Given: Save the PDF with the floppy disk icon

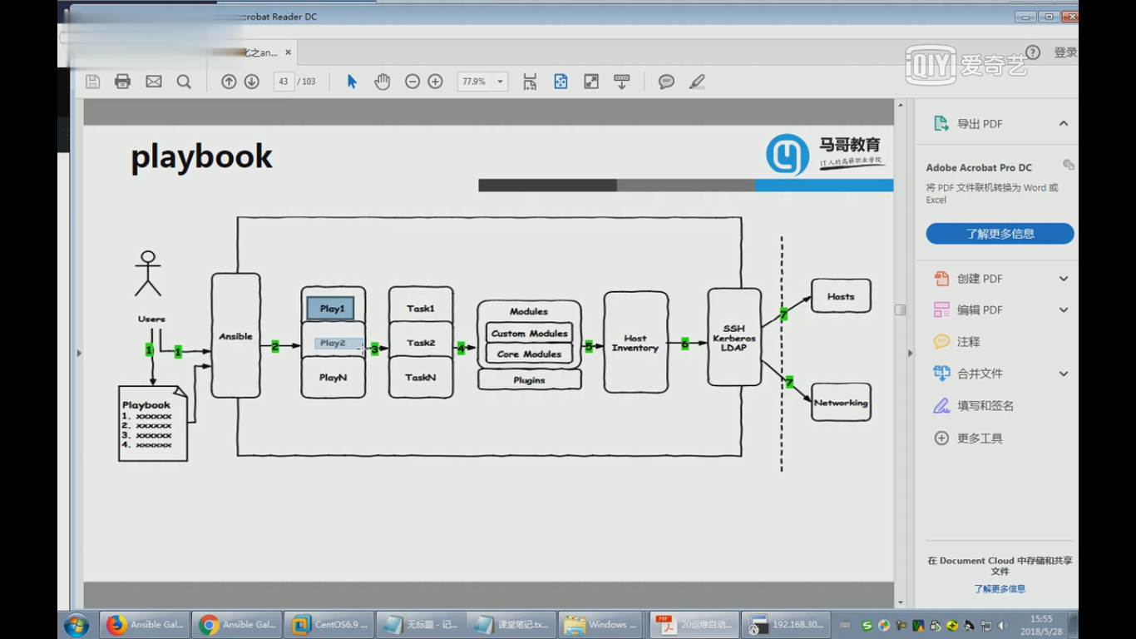Looking at the screenshot, I should 92,82.
